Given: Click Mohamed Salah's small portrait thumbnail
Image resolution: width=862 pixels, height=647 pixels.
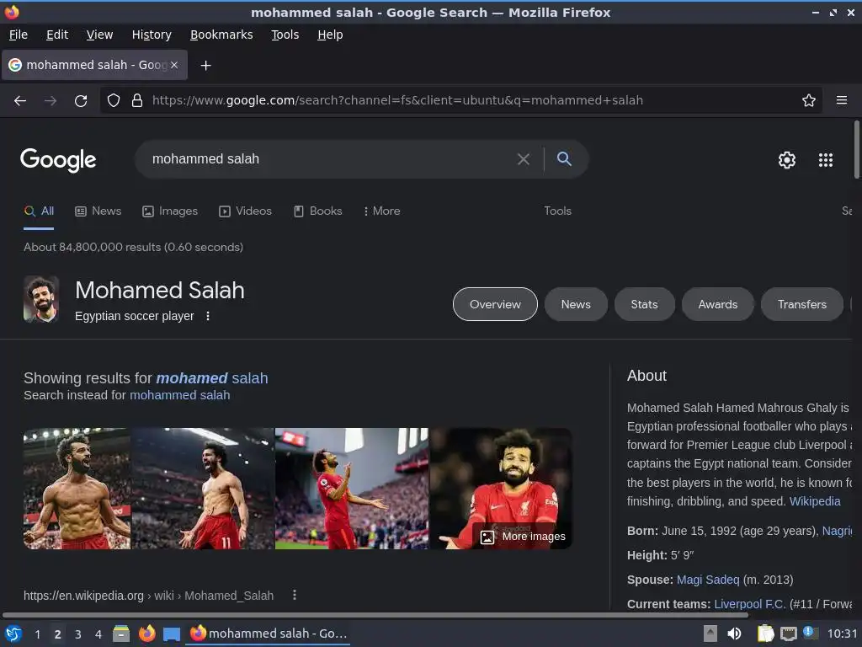Looking at the screenshot, I should [x=41, y=299].
